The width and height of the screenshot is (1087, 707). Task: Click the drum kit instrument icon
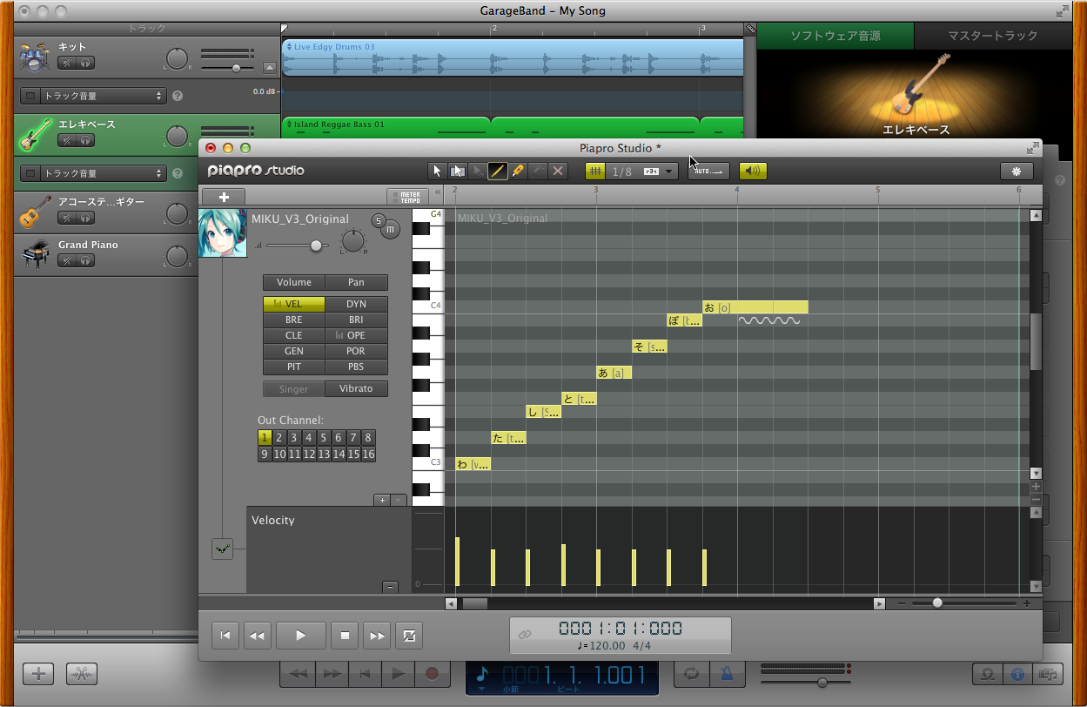pyautogui.click(x=35, y=57)
